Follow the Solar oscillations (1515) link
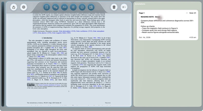The image size is (203, 111). [84, 31]
